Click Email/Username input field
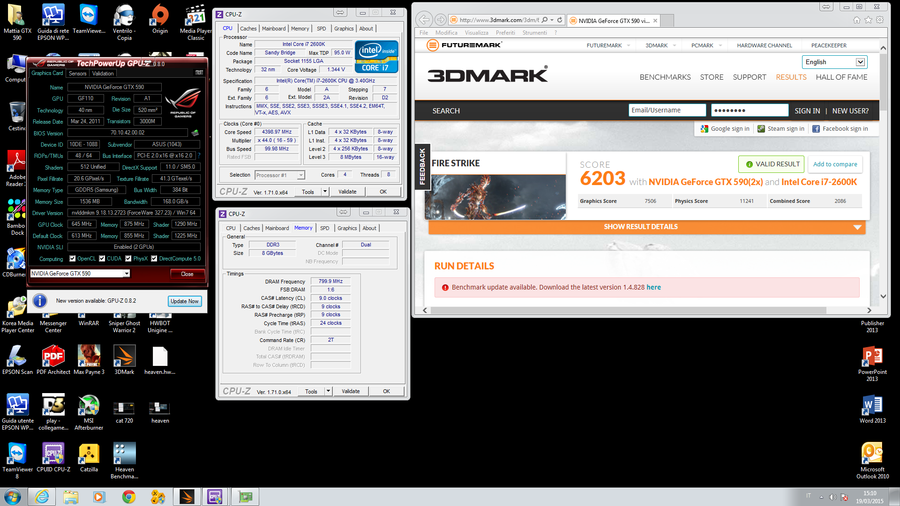Viewport: 900px width, 506px height. tap(667, 110)
